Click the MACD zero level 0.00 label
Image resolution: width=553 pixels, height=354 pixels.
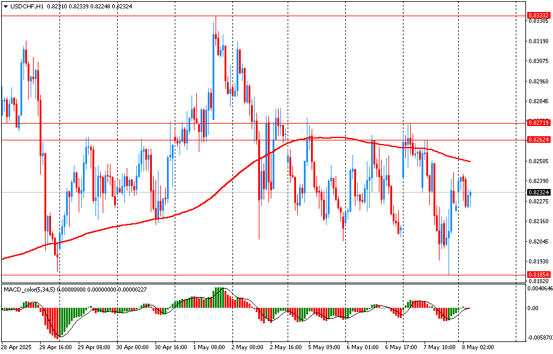[x=532, y=308]
